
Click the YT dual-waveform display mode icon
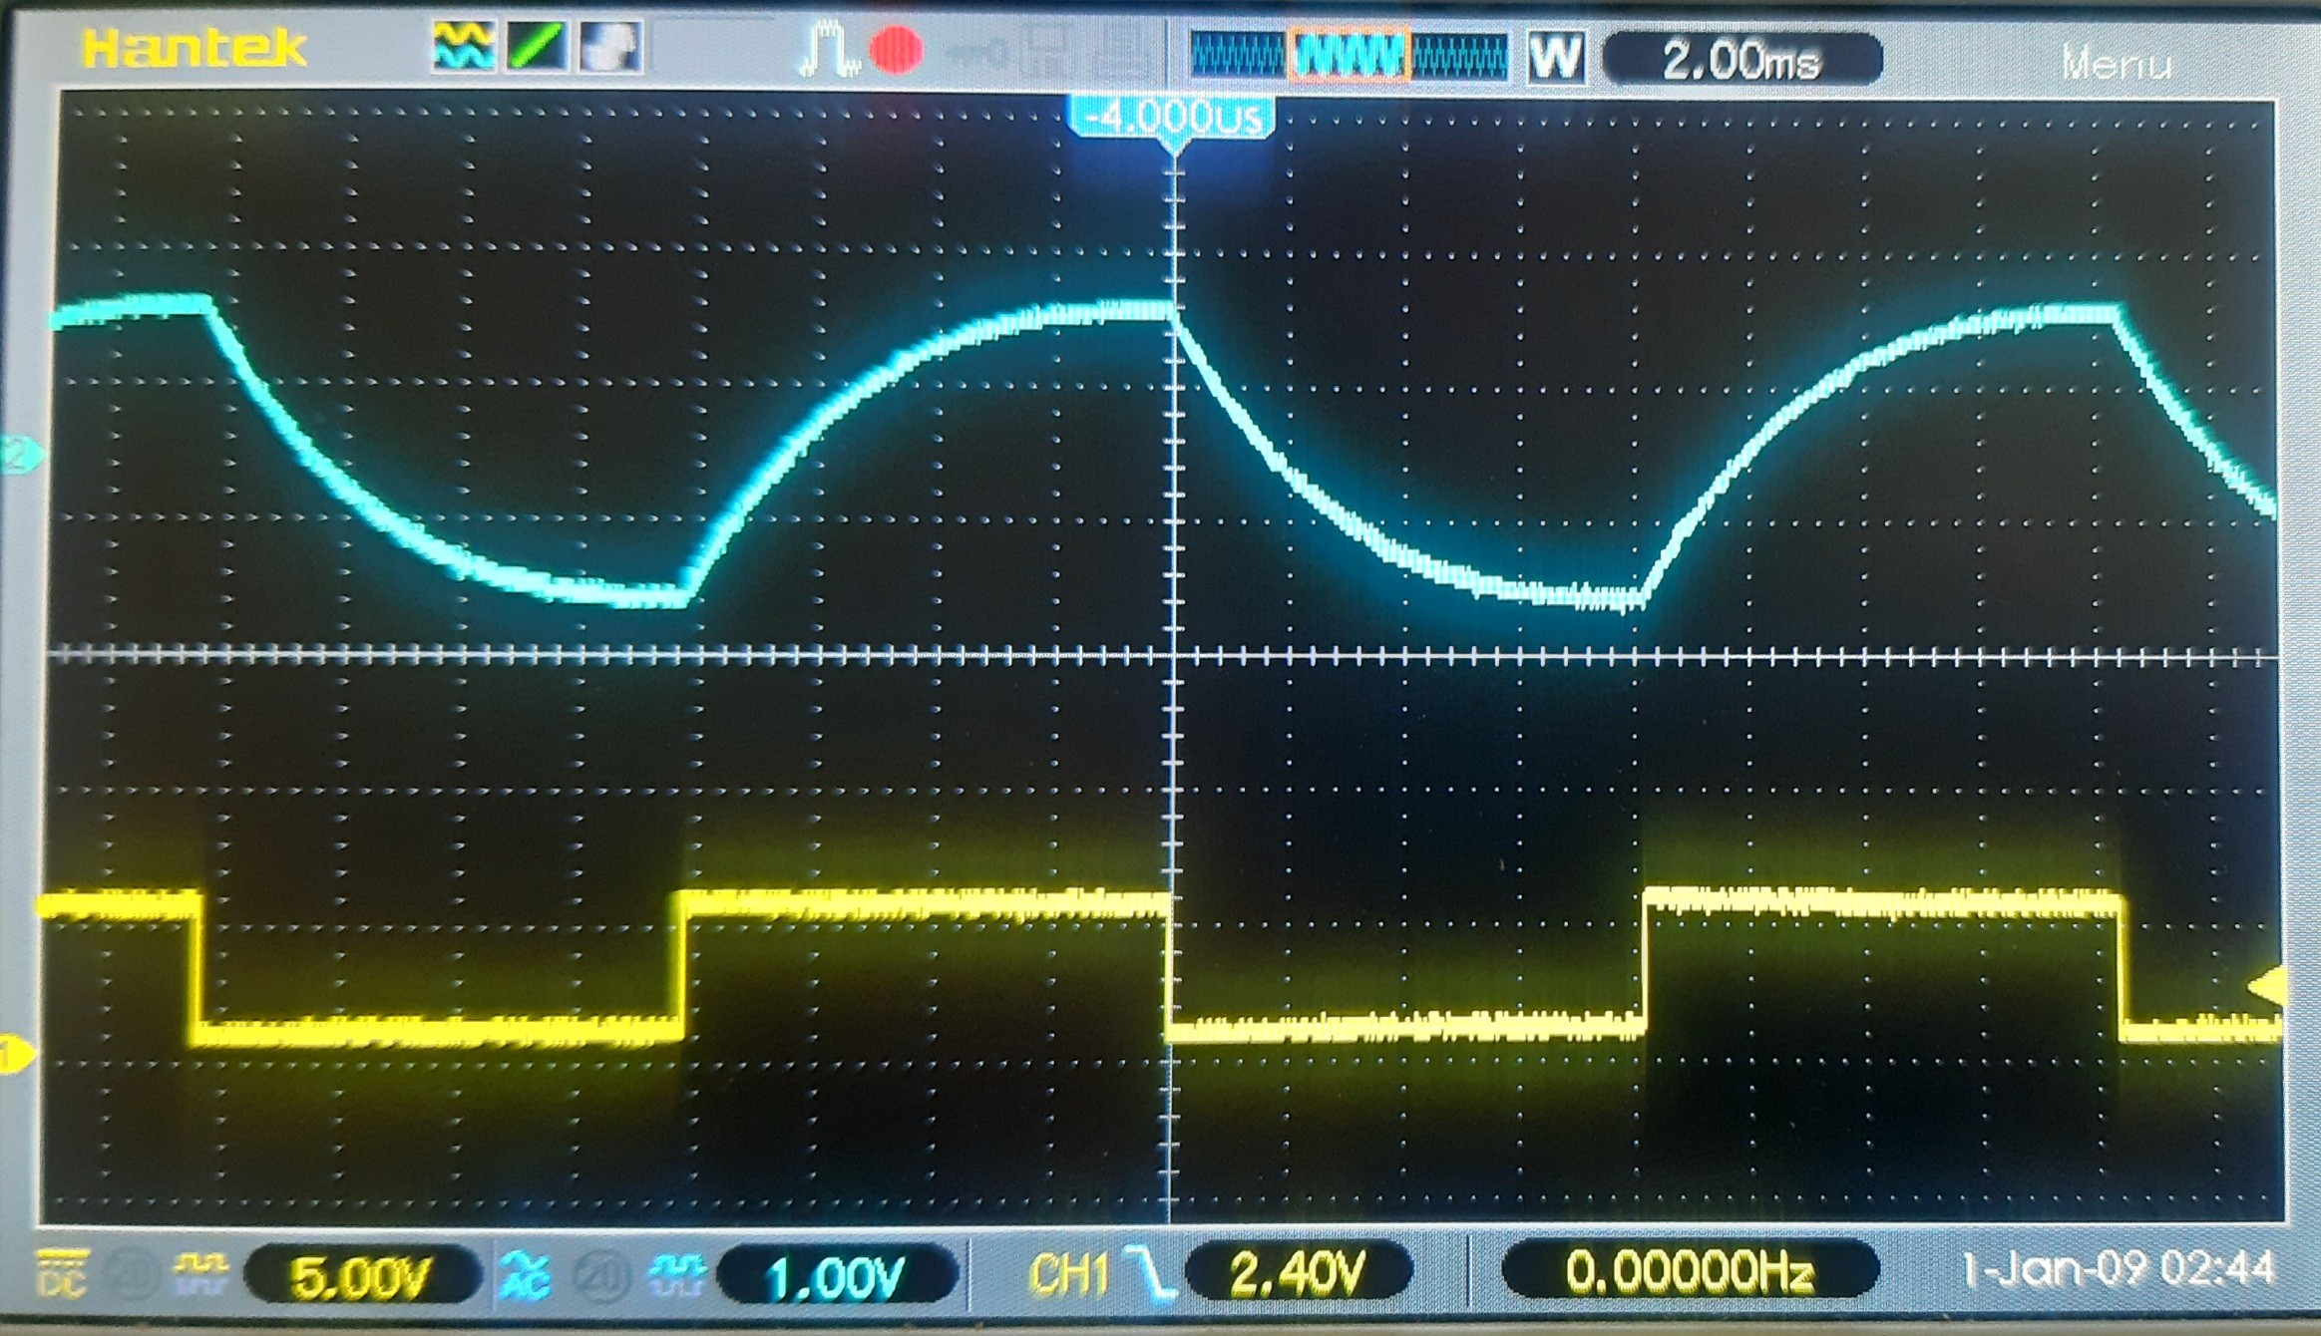tap(463, 47)
